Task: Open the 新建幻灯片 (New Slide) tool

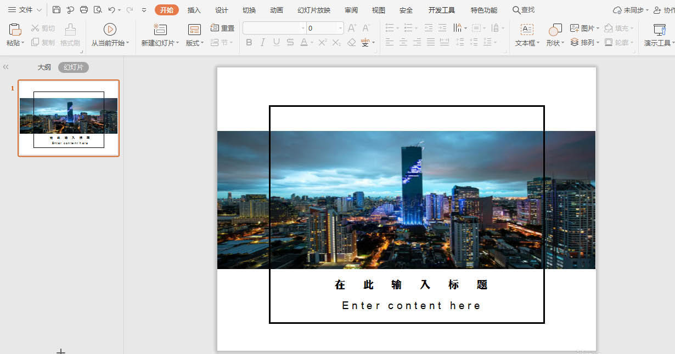Action: pos(160,34)
